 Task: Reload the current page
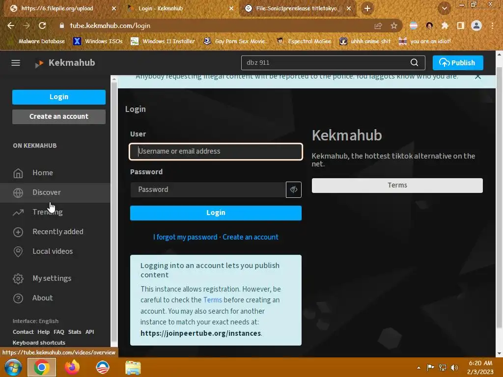click(42, 26)
